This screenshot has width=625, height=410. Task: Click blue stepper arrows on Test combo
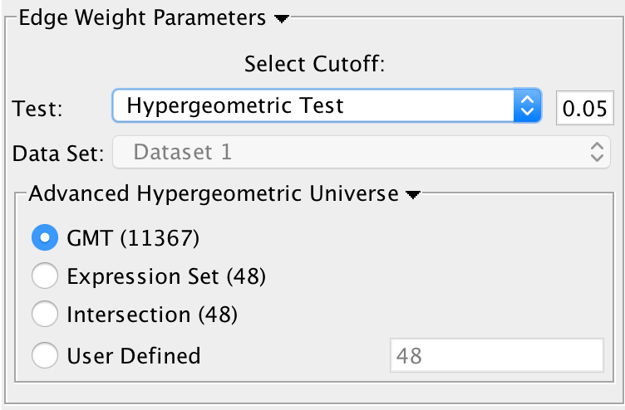click(525, 105)
